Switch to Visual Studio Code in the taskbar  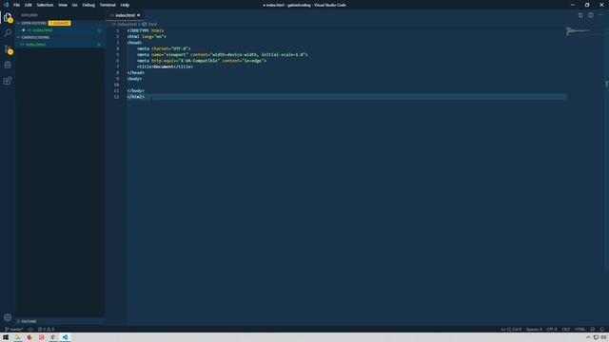coord(65,337)
